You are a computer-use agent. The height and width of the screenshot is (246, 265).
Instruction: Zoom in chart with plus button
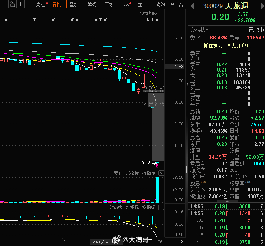(x=21, y=4)
